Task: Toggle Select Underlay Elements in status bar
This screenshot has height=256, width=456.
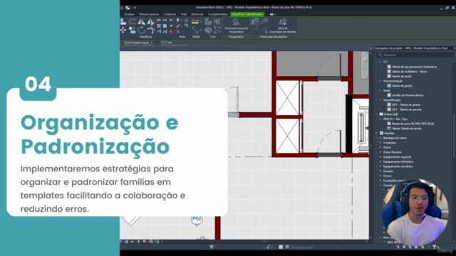Action: click(x=404, y=247)
